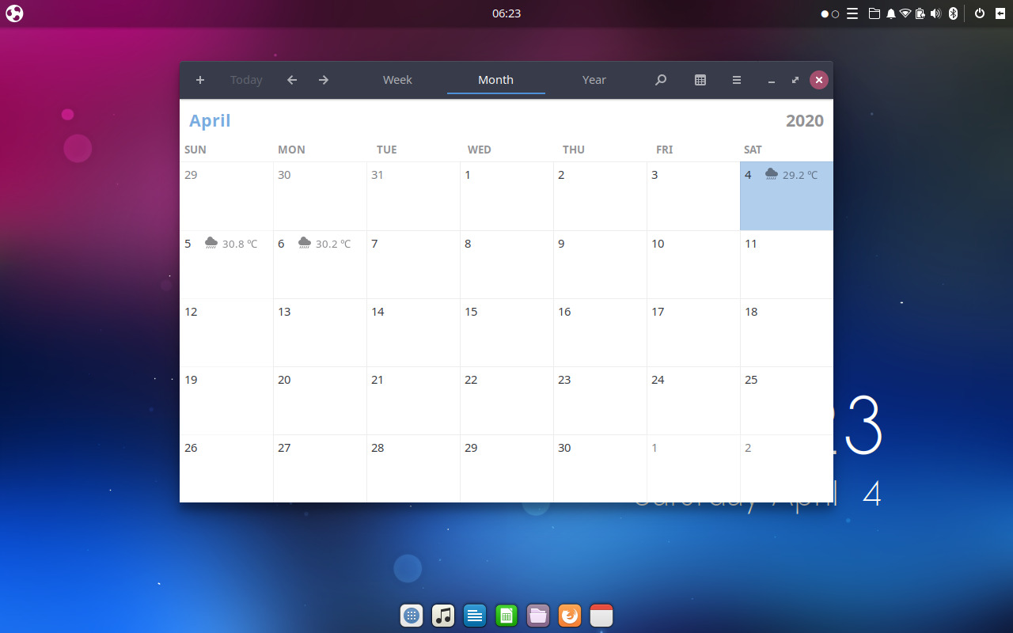Advance a month using the right arrow
This screenshot has width=1013, height=633.
[323, 80]
